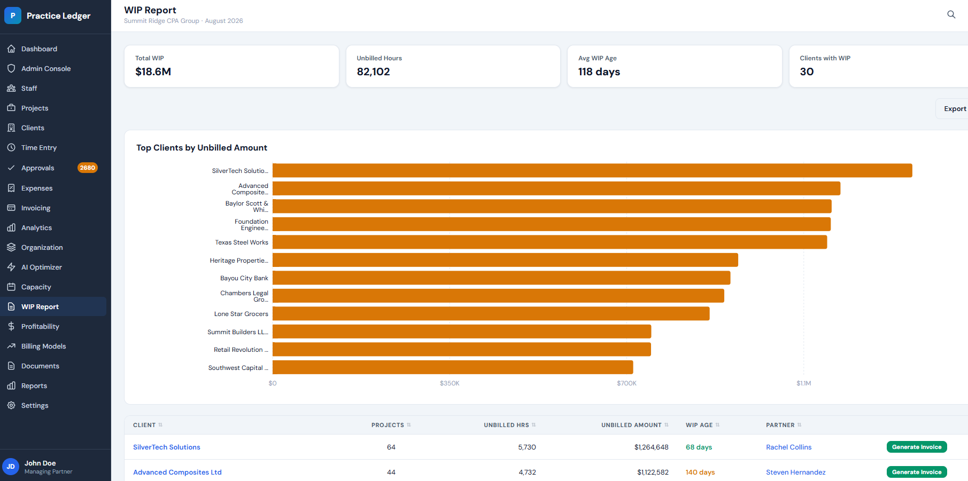
Task: Click the Billing Models trend icon
Action: pyautogui.click(x=11, y=346)
